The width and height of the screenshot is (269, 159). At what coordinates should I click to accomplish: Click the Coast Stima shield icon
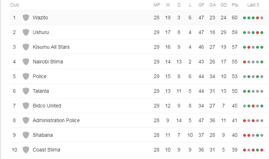point(26,150)
